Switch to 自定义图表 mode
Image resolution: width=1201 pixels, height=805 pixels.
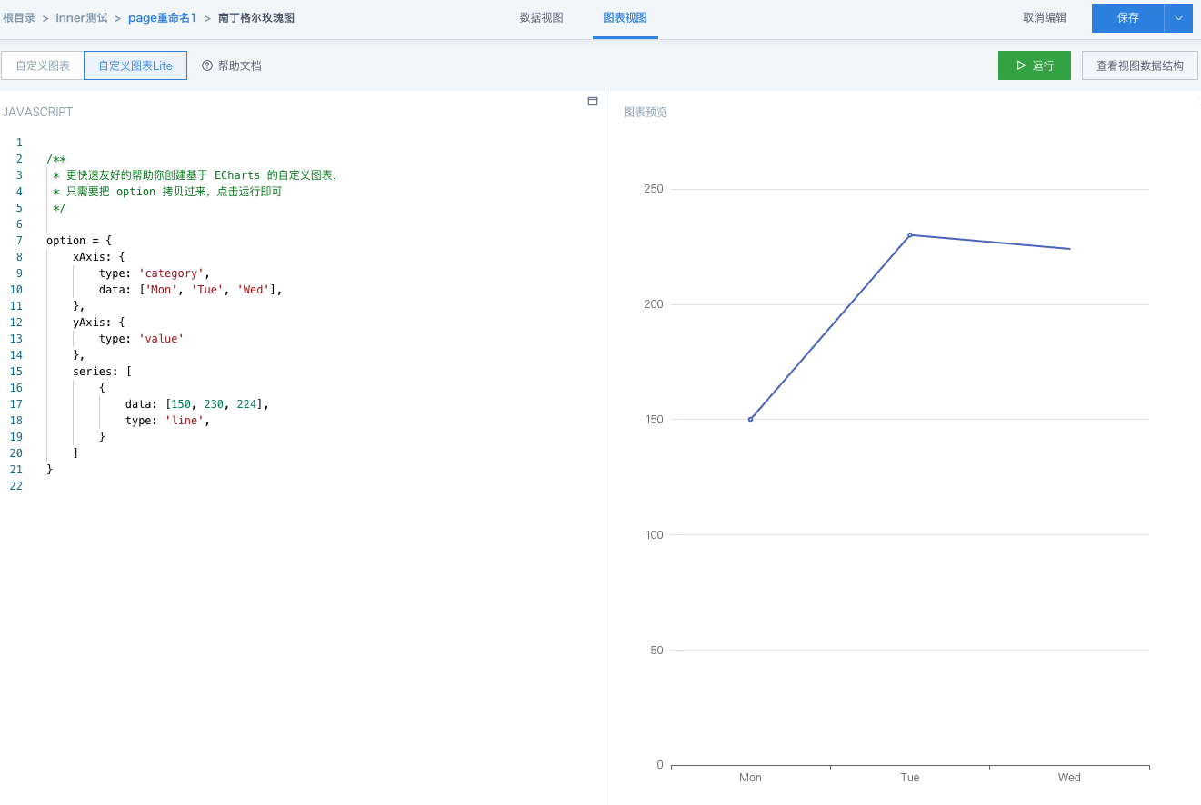pos(43,65)
